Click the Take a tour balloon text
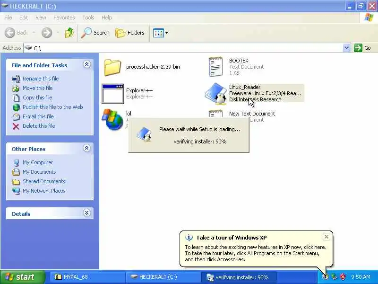Image resolution: width=378 pixels, height=284 pixels. tap(256, 253)
